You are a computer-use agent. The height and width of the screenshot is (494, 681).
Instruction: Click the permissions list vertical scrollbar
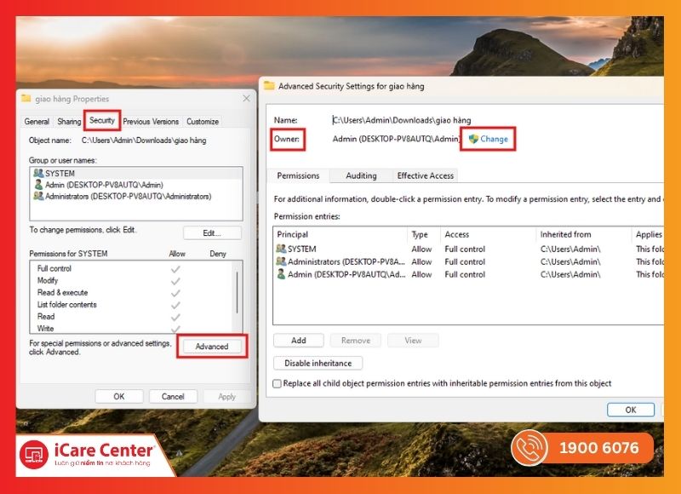click(237, 294)
